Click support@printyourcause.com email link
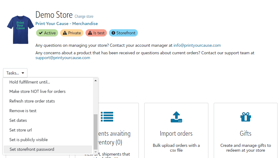The image size is (280, 158). pyautogui.click(x=63, y=58)
